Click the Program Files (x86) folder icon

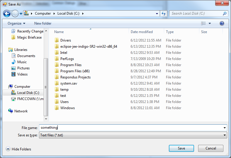coord(57,71)
